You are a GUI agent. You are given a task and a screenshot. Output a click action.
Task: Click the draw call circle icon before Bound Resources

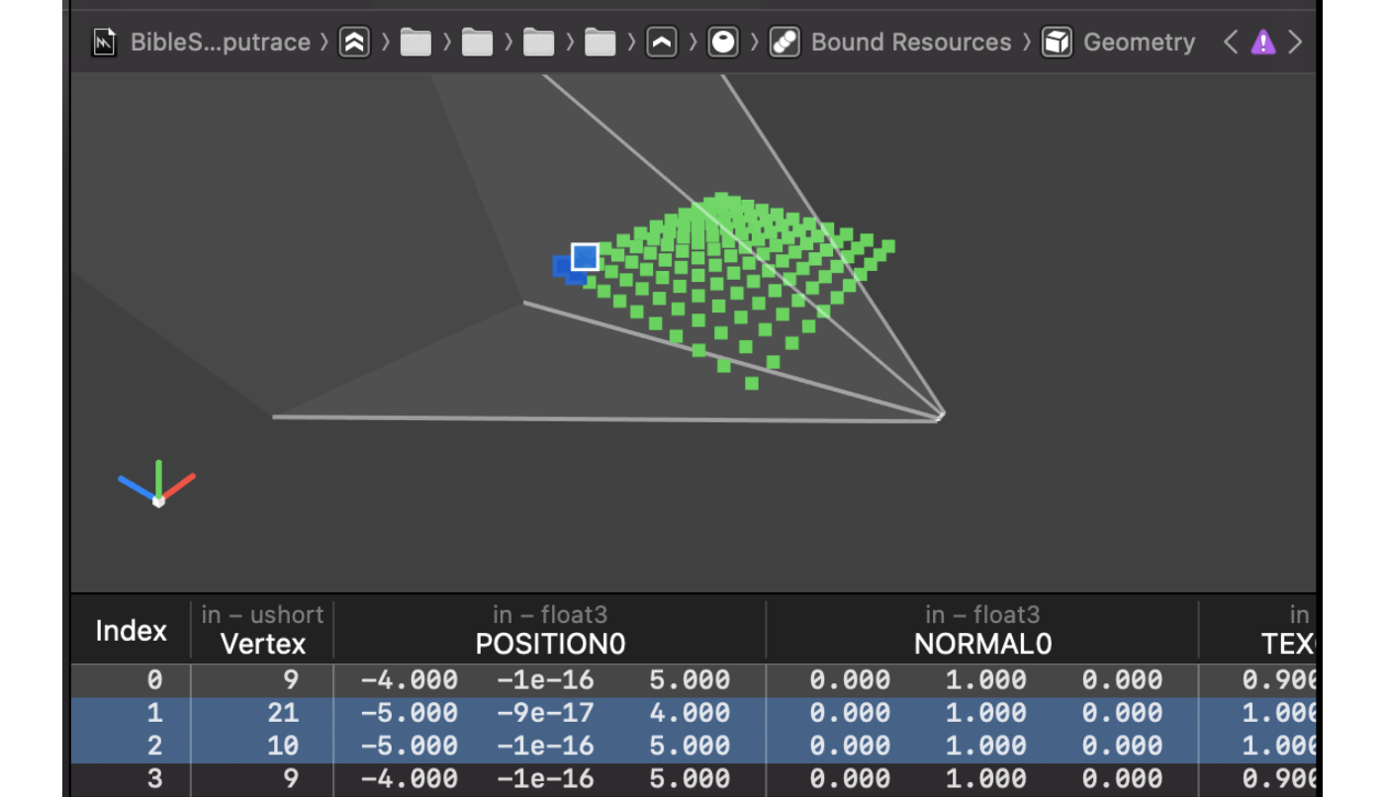click(722, 42)
